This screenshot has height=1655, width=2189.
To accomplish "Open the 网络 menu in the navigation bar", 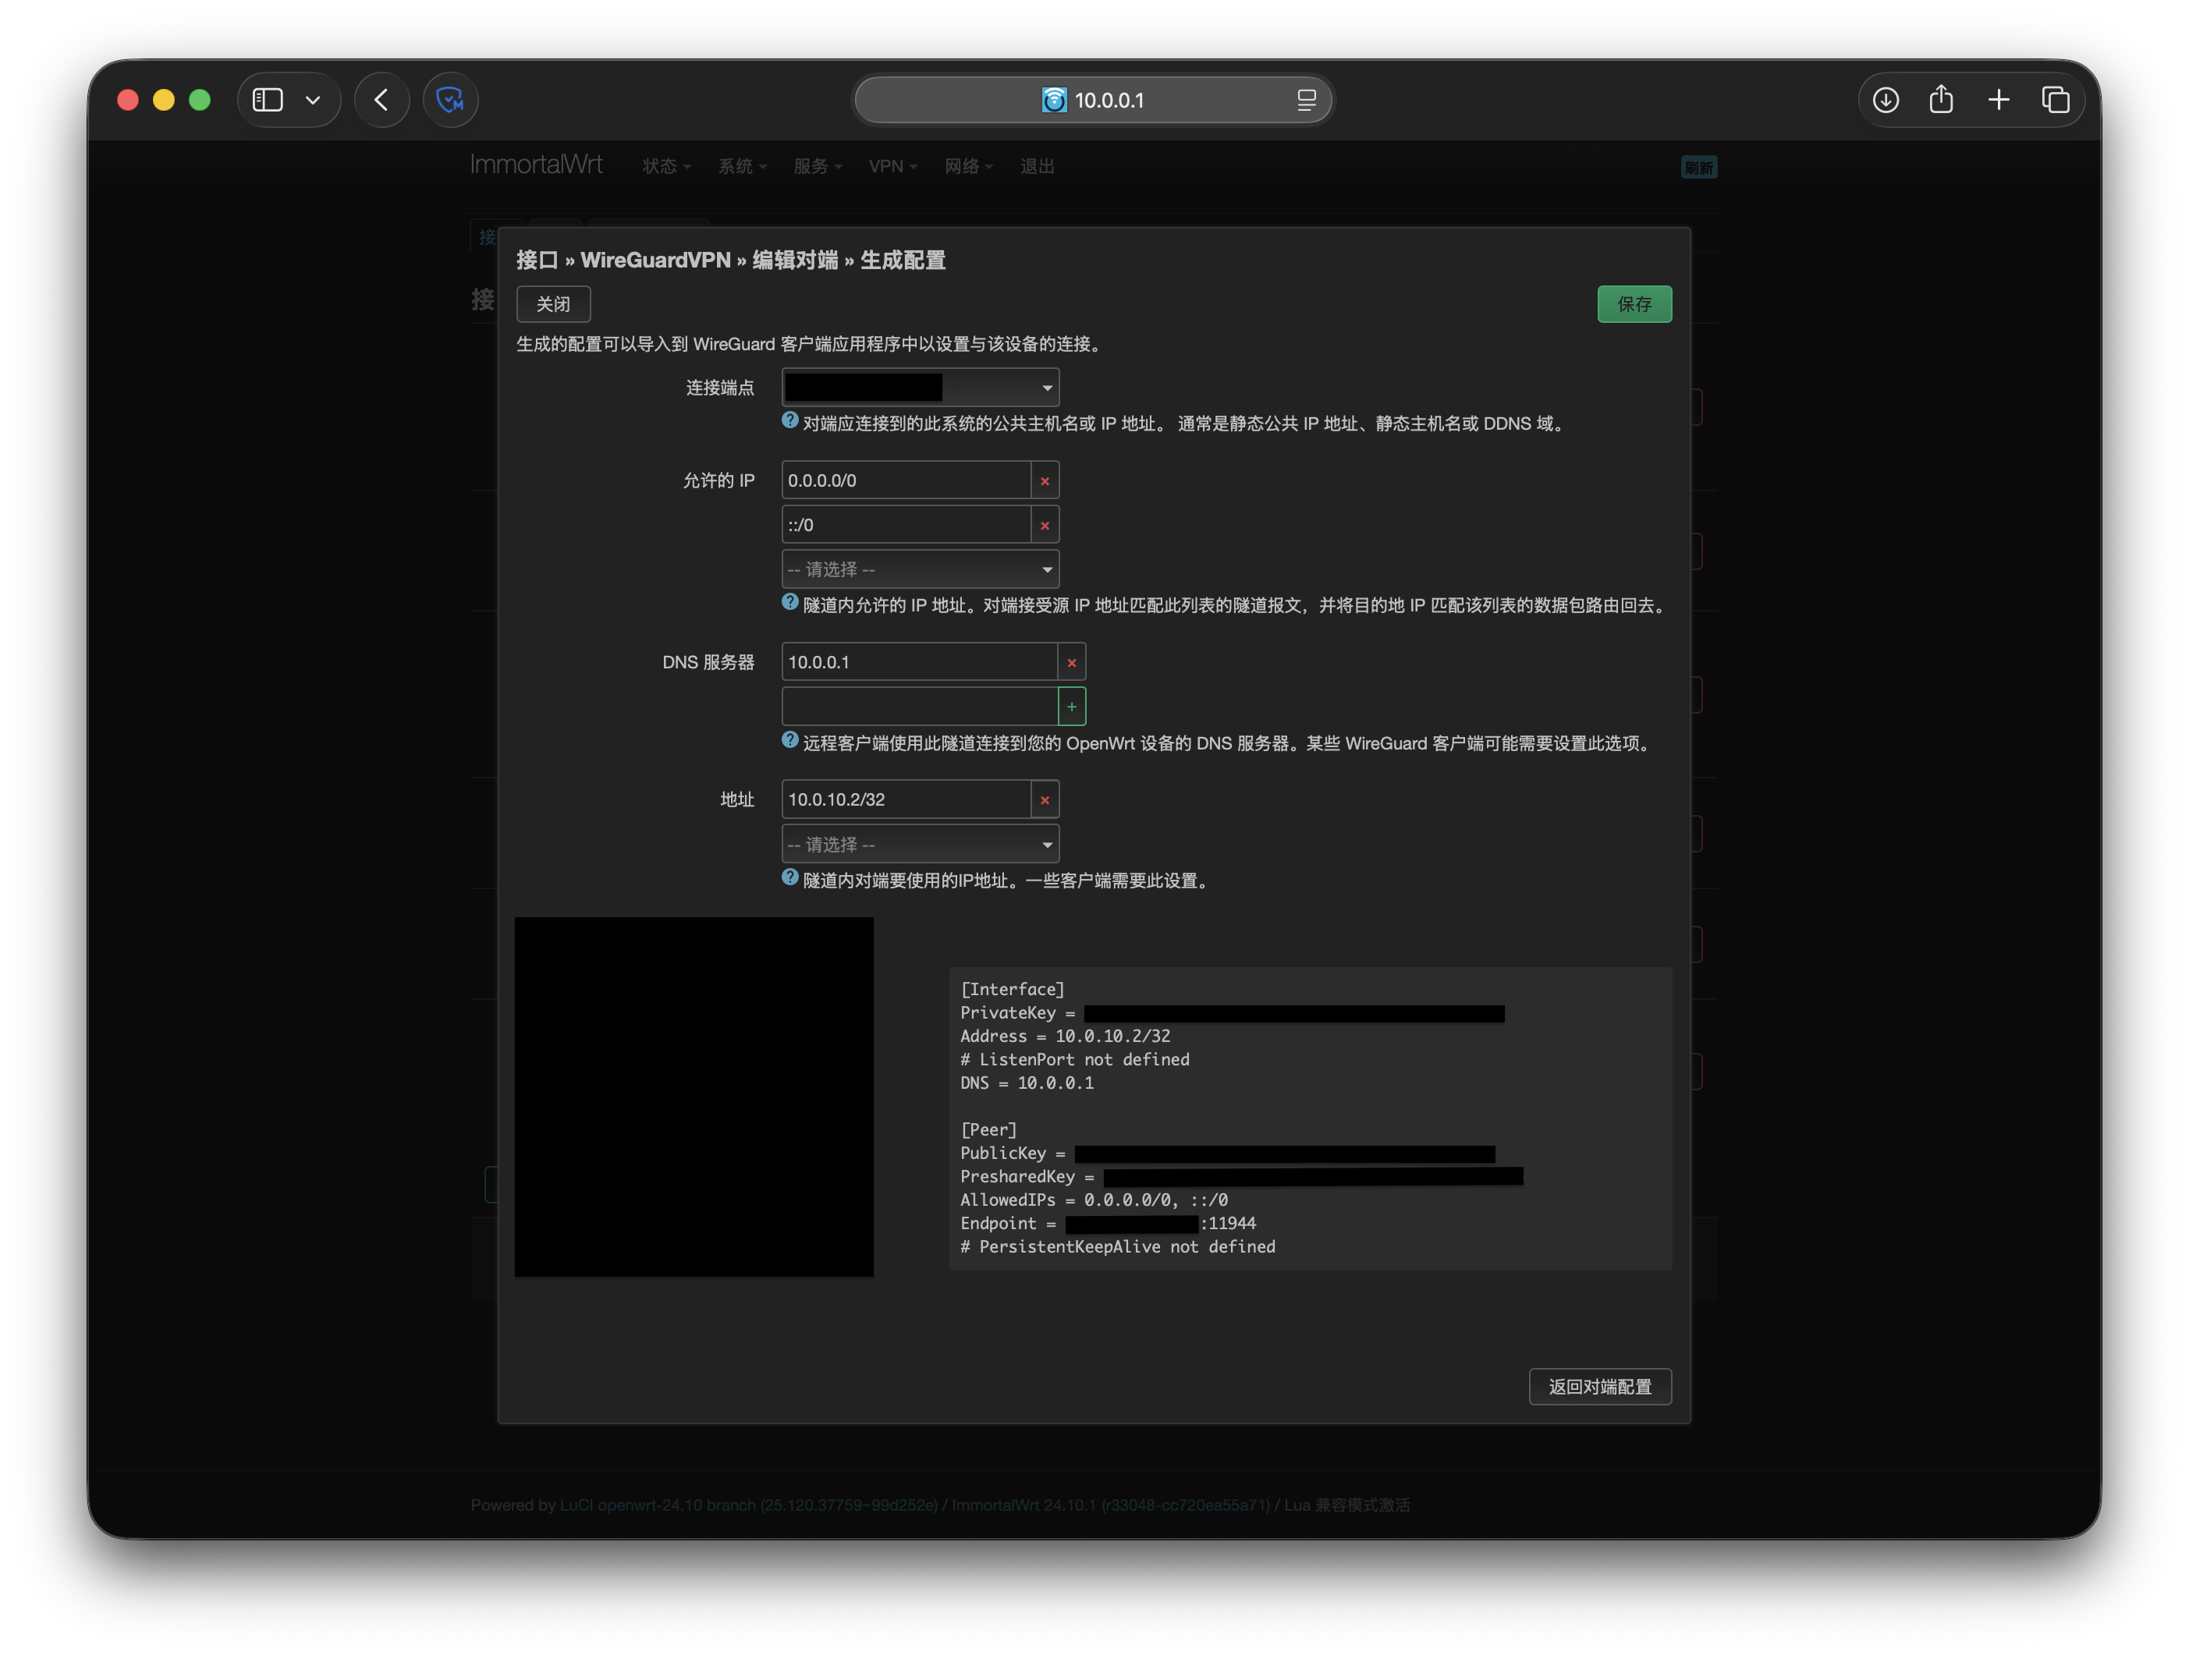I will coord(967,166).
